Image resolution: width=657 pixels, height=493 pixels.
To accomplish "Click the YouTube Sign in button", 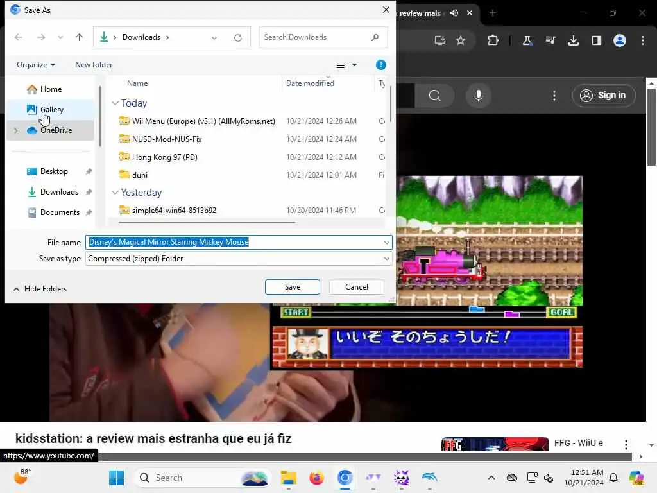I will click(x=603, y=96).
